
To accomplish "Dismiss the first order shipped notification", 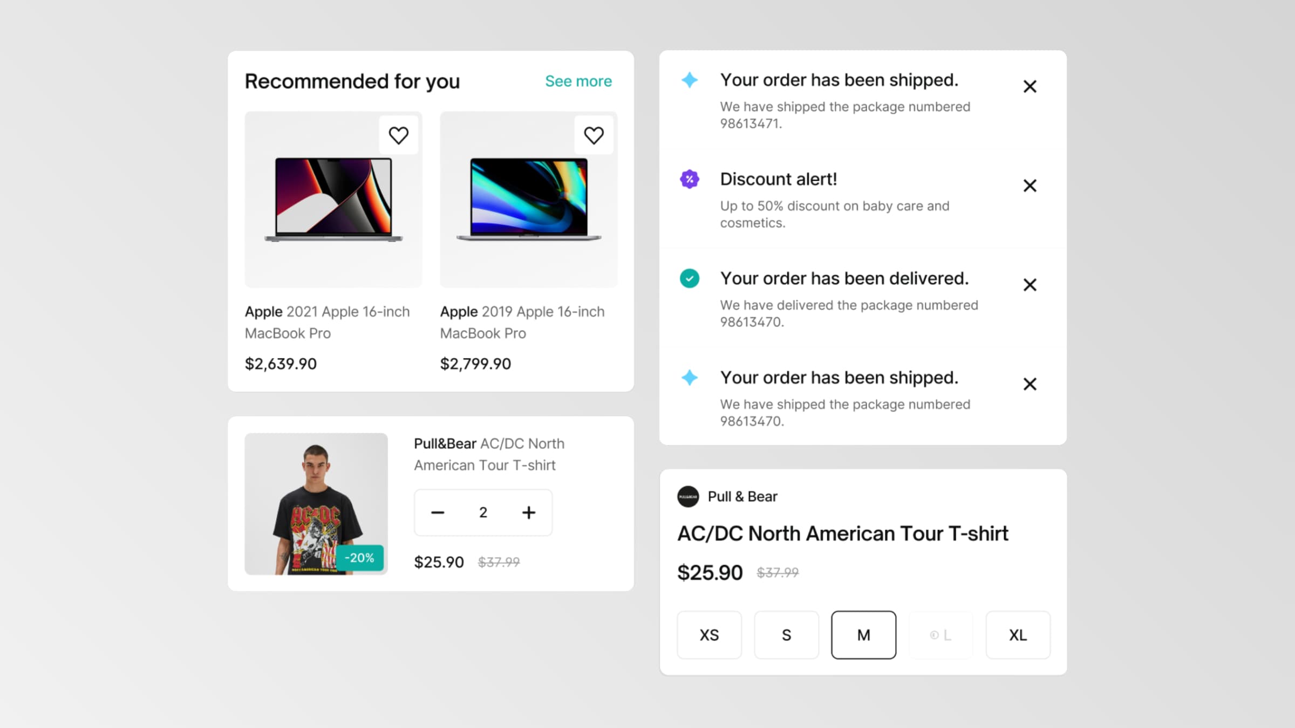I will pos(1030,86).
